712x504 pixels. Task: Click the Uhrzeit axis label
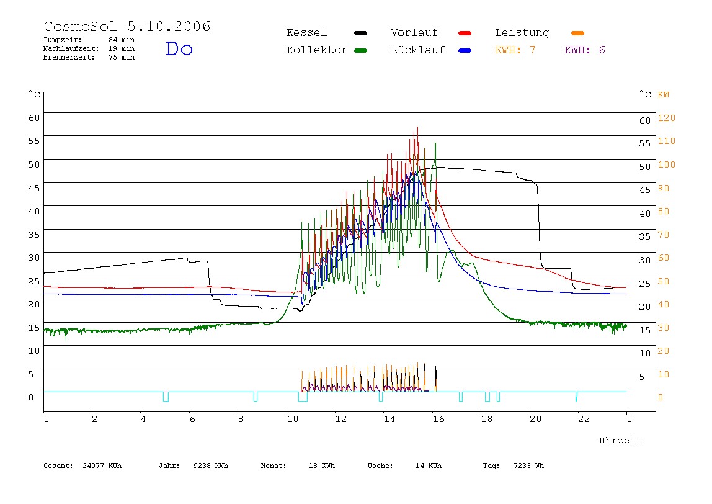[620, 440]
